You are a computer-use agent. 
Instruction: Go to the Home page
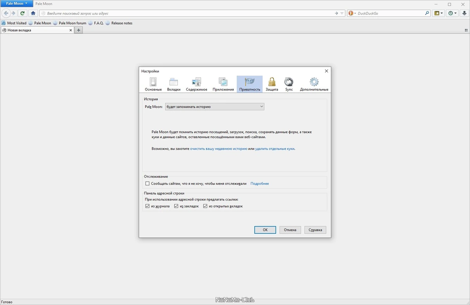(x=33, y=13)
